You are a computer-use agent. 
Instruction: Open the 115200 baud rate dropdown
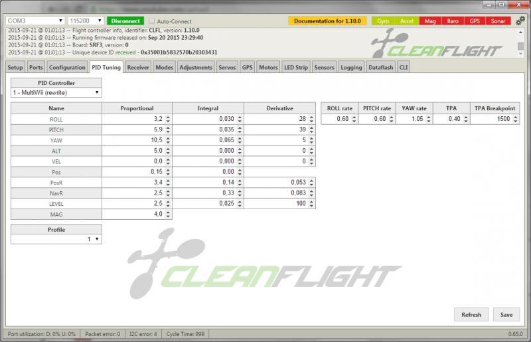(86, 21)
